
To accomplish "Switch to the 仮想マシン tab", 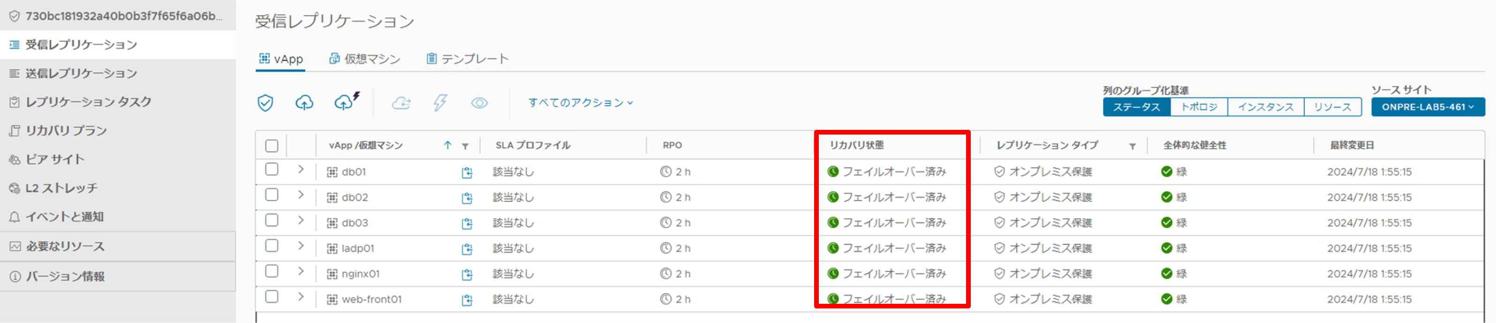I will (366, 58).
